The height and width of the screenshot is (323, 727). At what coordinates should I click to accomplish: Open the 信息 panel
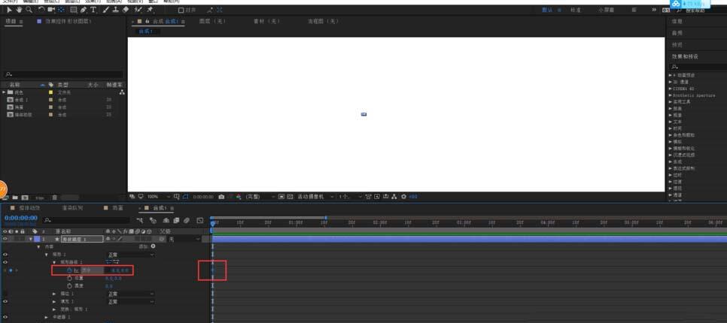click(x=677, y=21)
